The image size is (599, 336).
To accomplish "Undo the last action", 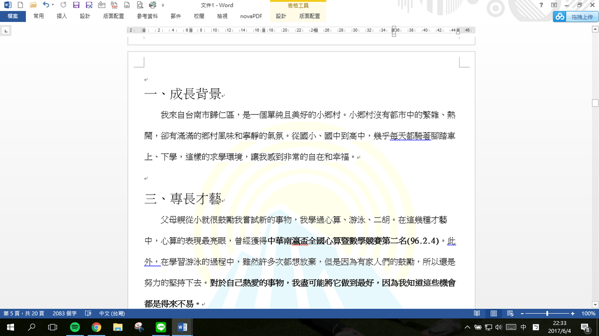I will tap(45, 5).
